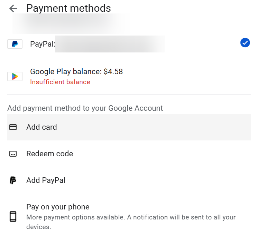Click the blurred PayPal email address
The width and height of the screenshot is (256, 236).
(x=110, y=44)
